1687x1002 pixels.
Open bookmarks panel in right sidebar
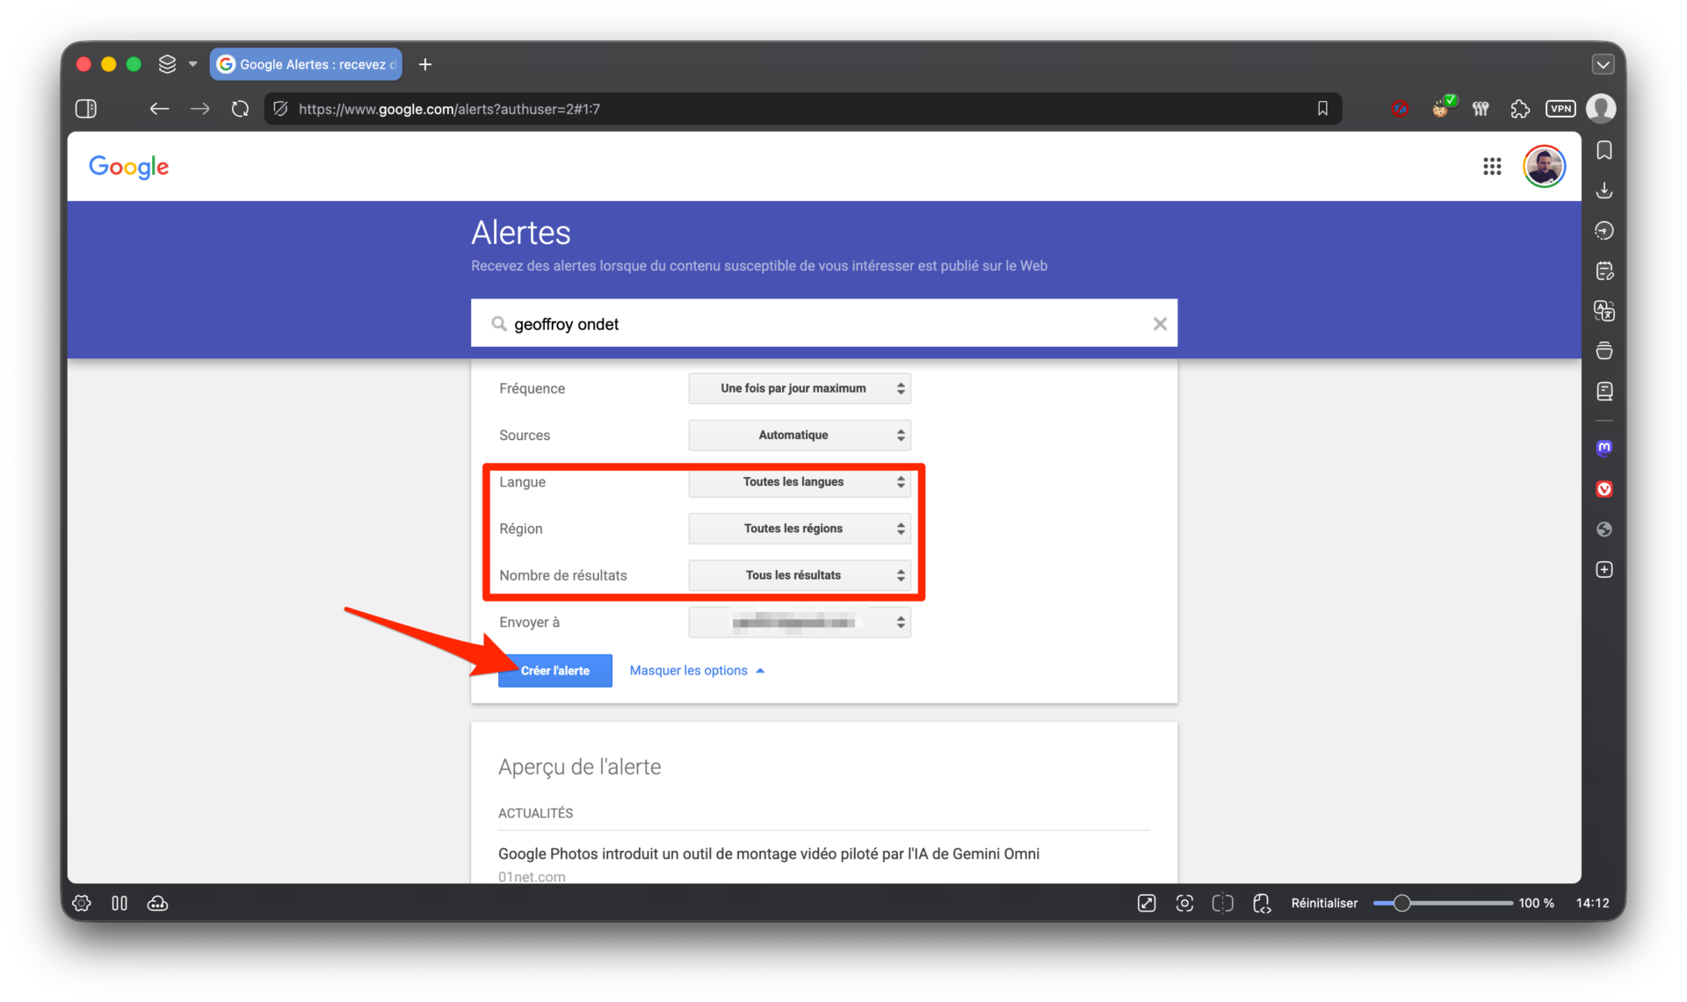click(1604, 151)
